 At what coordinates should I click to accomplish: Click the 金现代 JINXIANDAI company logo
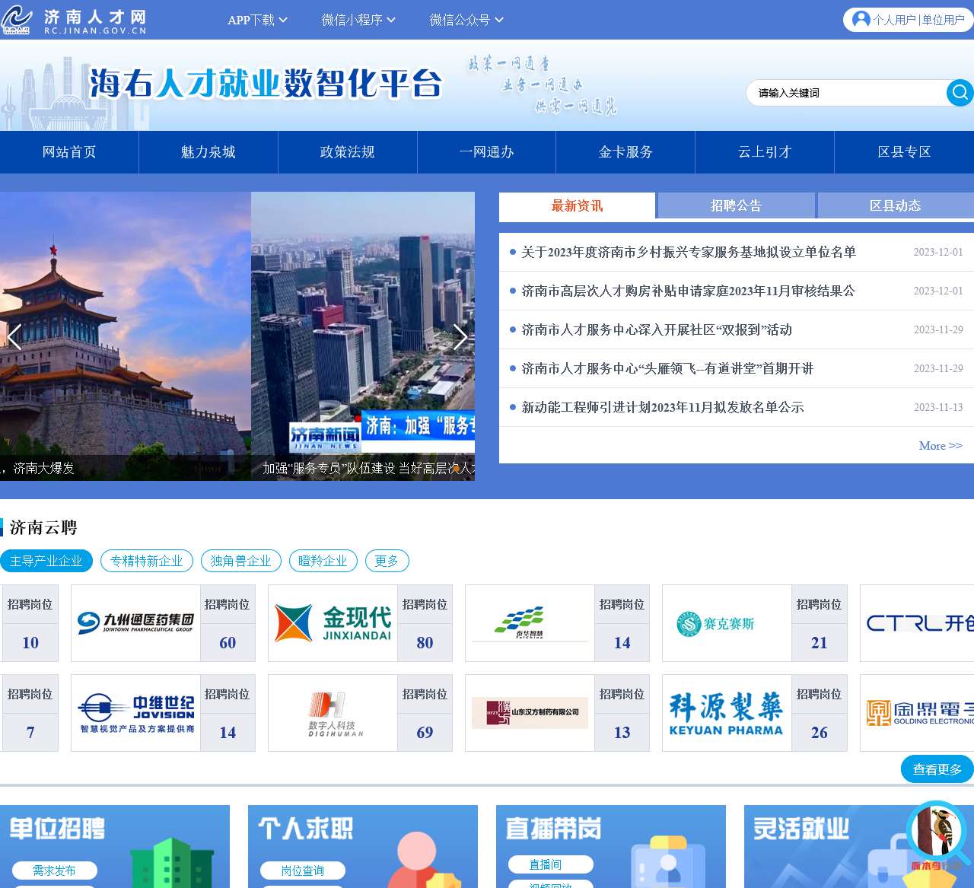click(332, 622)
